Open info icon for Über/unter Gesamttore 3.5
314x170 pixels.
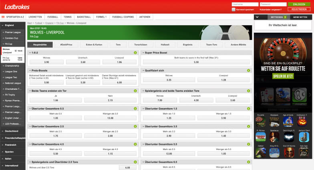[248, 126]
